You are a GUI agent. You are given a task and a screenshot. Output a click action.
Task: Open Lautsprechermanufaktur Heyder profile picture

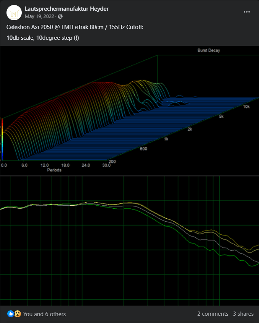[x=14, y=13]
